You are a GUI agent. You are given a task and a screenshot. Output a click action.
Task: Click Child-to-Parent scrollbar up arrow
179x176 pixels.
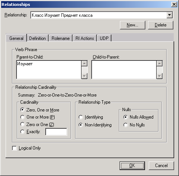(160, 64)
